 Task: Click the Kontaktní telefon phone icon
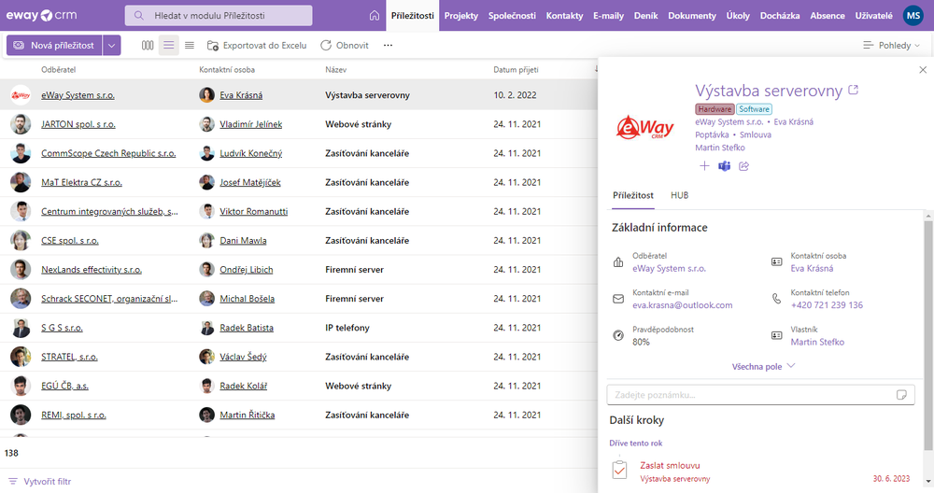pos(777,299)
